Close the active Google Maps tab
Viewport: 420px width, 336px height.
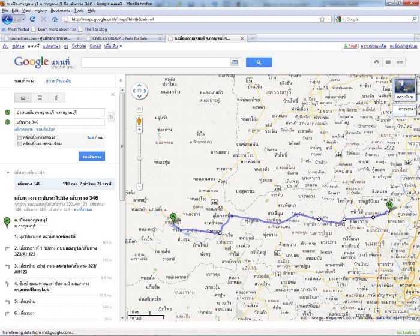242,38
